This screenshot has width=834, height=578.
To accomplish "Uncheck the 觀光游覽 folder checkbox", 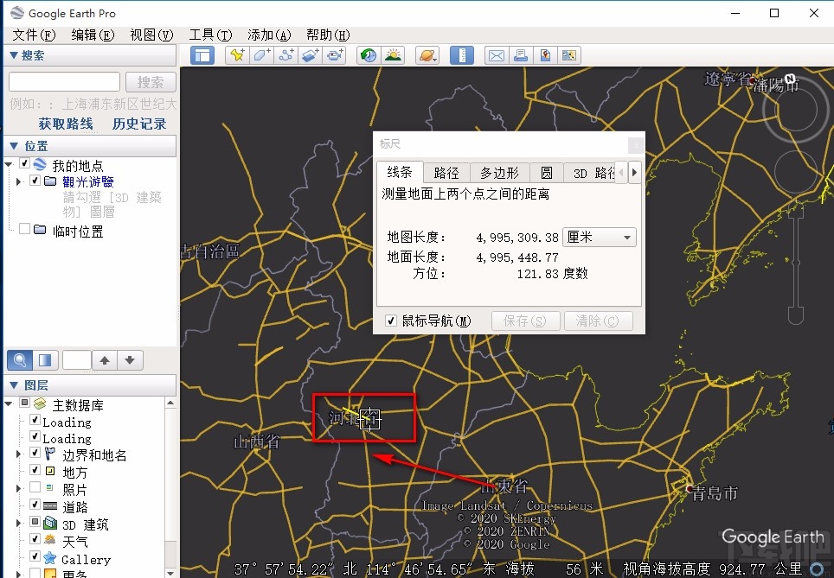I will [35, 181].
